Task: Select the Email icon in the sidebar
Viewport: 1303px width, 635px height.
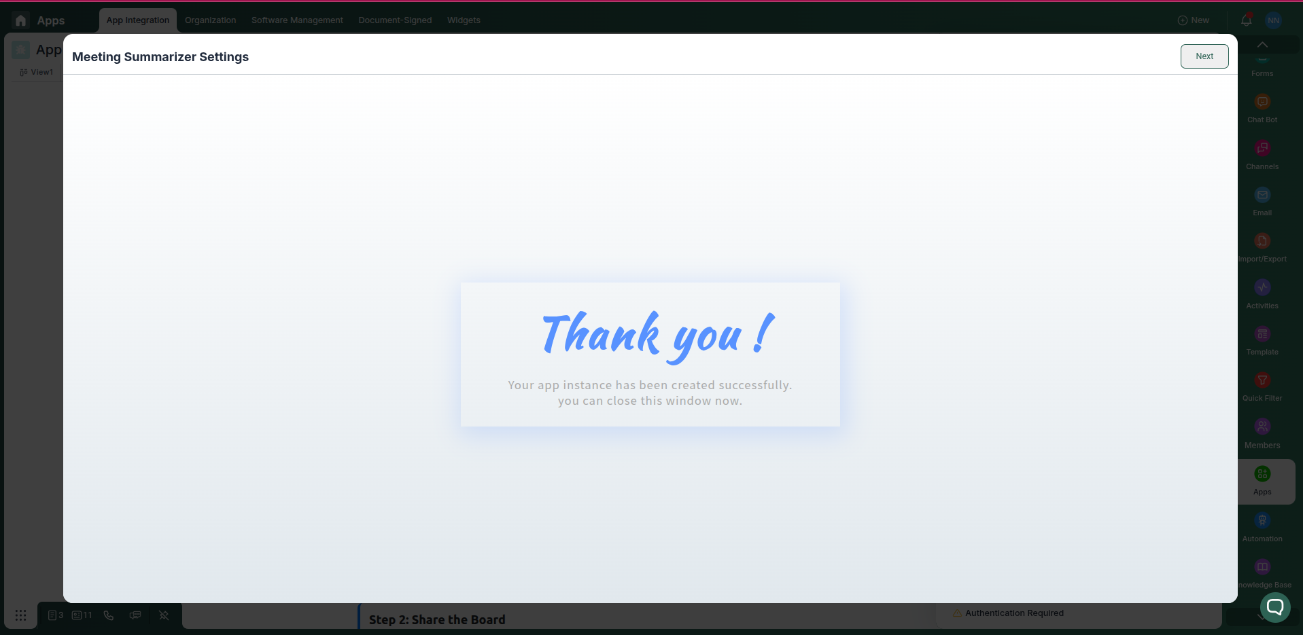Action: click(1262, 196)
